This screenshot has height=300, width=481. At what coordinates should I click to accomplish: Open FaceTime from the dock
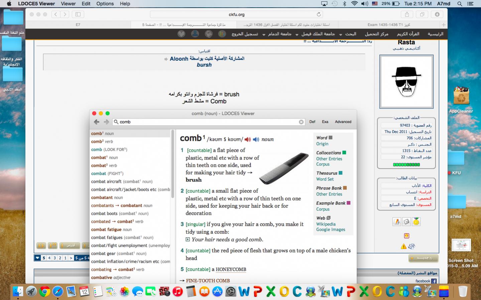[x=151, y=292]
